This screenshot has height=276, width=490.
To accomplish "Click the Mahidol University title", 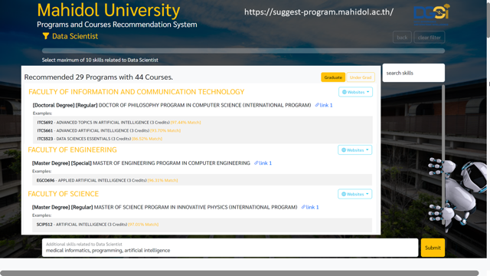I will [109, 10].
